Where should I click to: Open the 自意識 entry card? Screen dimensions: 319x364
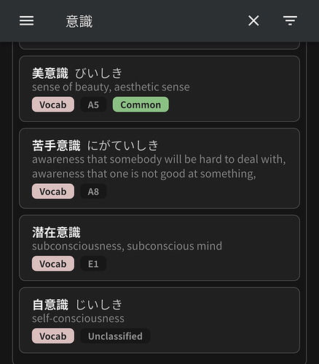click(159, 320)
